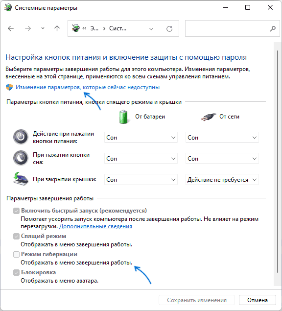Click the 'Настройка кнопок питания' heading
The width and height of the screenshot is (282, 311).
pos(126,57)
